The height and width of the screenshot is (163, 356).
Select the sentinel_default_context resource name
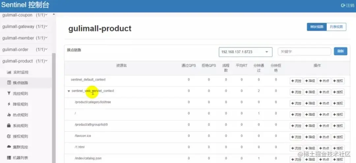(x=88, y=80)
